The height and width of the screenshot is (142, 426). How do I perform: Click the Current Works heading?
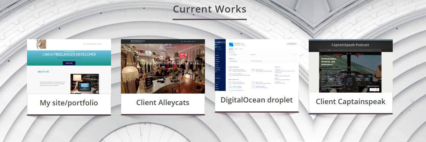pos(210,9)
